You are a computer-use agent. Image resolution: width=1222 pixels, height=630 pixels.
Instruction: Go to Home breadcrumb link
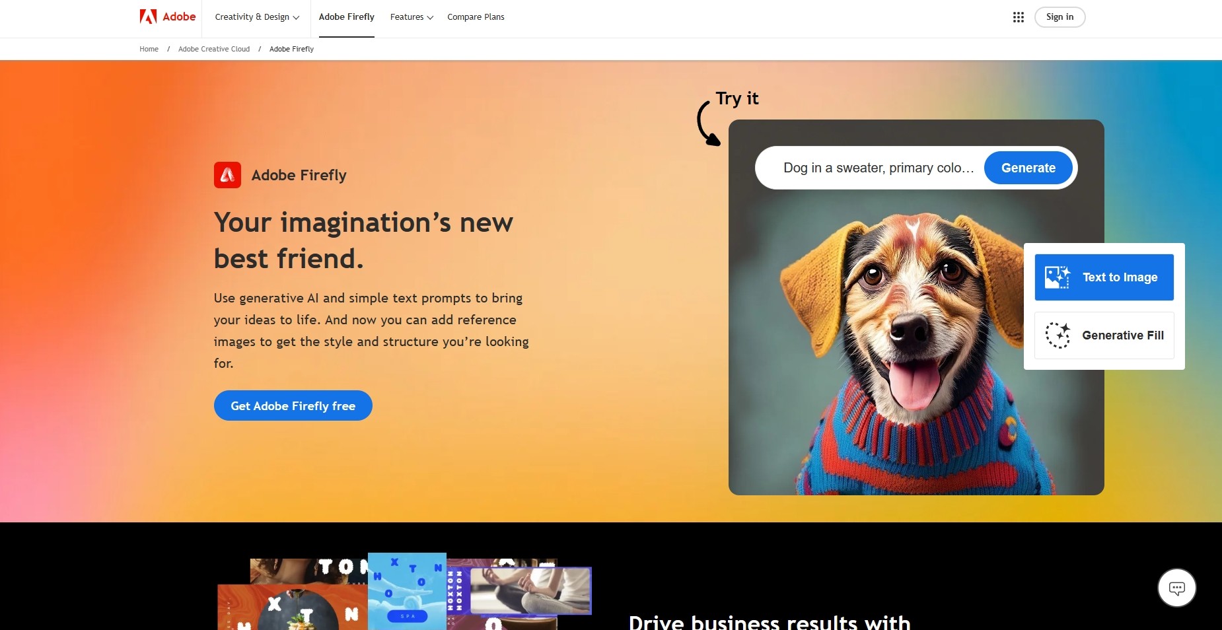click(x=149, y=49)
